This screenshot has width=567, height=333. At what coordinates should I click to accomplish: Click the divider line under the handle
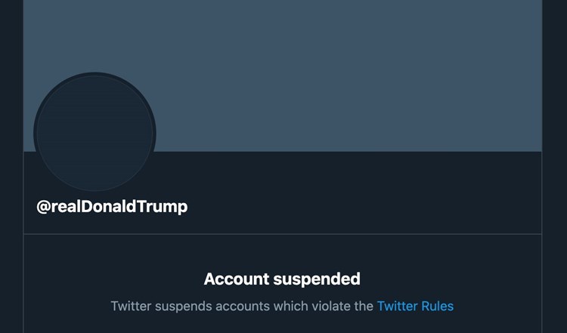coord(283,234)
